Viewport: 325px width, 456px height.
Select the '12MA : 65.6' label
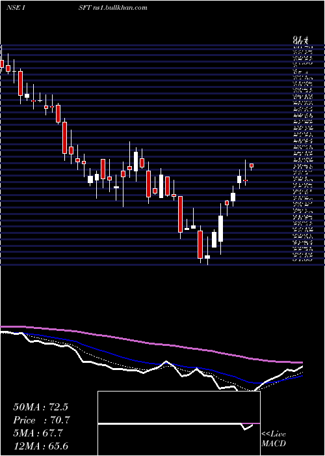pos(40,447)
